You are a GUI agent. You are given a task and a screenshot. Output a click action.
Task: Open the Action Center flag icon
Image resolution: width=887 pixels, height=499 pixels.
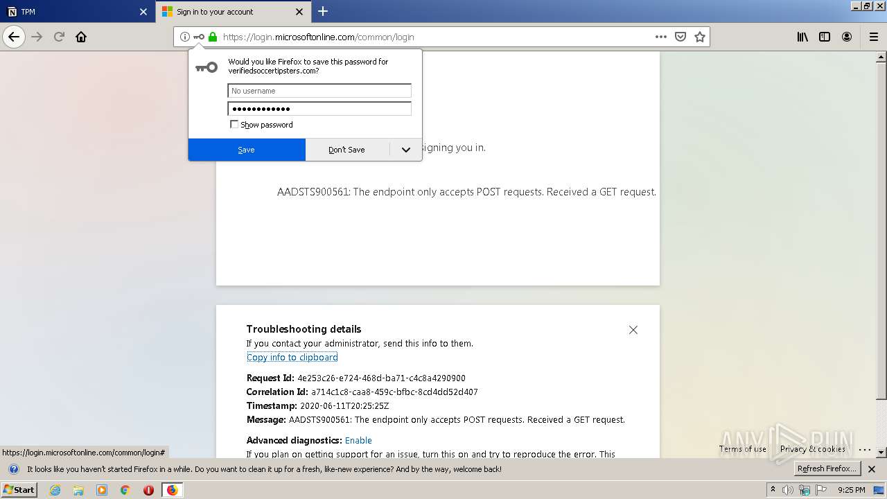[822, 490]
